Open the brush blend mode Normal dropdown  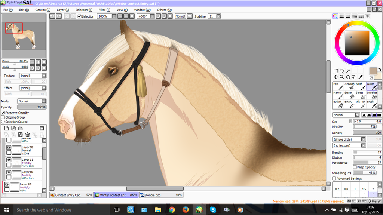coord(346,115)
